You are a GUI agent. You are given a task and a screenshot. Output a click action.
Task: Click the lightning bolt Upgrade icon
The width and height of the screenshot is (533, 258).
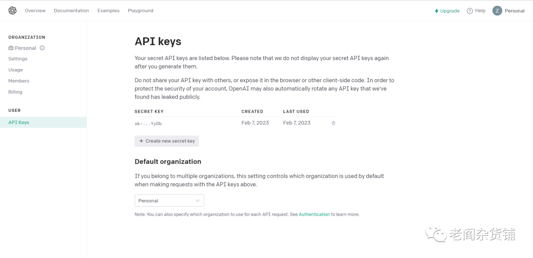(437, 11)
